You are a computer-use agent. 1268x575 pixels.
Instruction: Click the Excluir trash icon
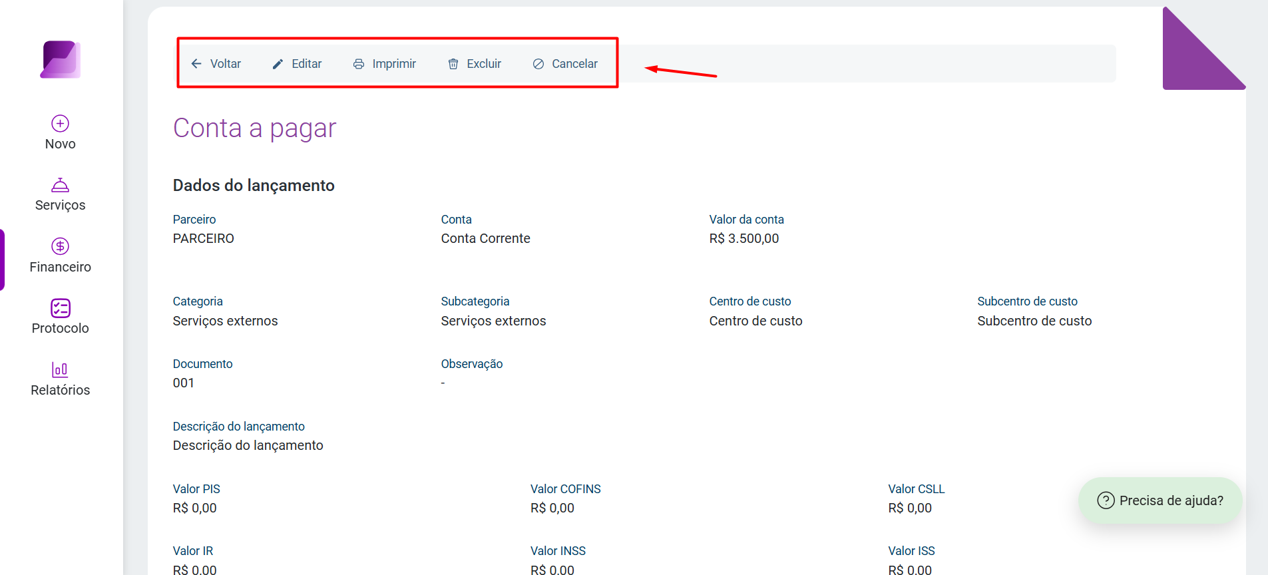pyautogui.click(x=453, y=64)
